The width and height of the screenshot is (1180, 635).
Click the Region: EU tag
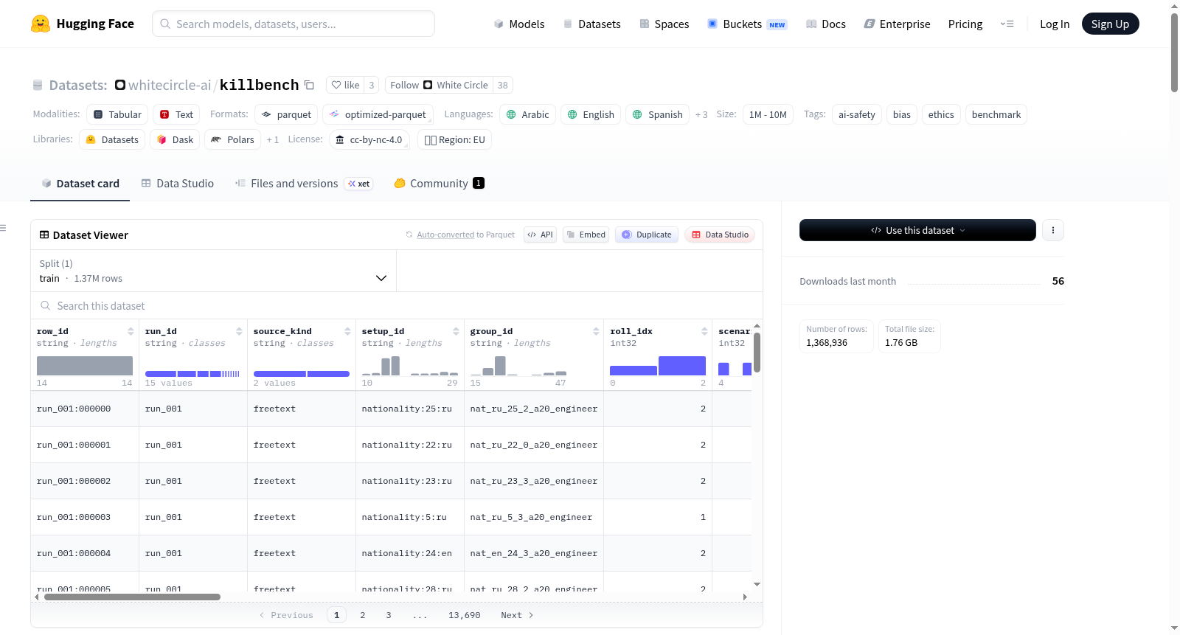[454, 139]
